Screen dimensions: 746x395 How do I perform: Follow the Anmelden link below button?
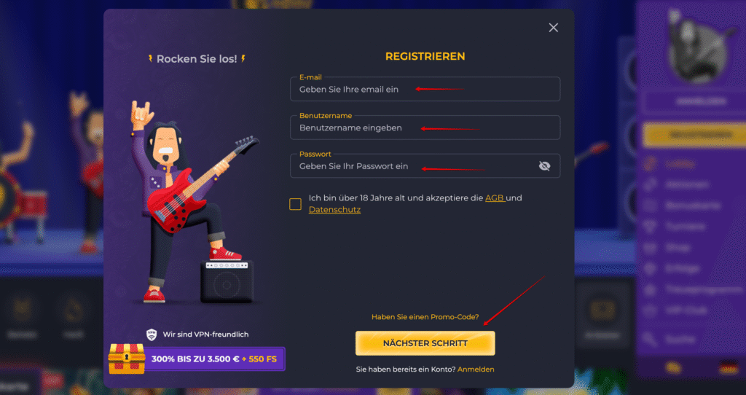point(476,369)
